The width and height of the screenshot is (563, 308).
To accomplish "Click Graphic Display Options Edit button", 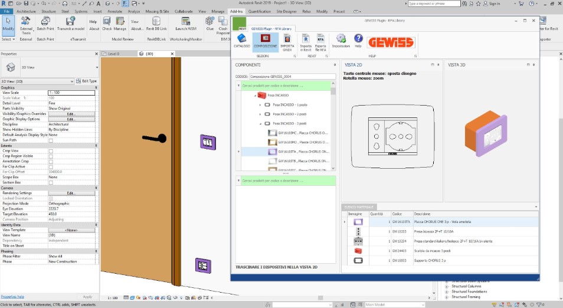I will pyautogui.click(x=71, y=119).
